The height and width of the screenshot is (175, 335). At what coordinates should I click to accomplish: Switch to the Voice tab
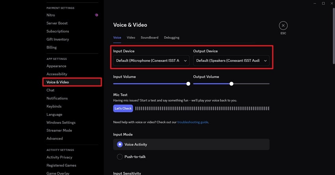117,37
